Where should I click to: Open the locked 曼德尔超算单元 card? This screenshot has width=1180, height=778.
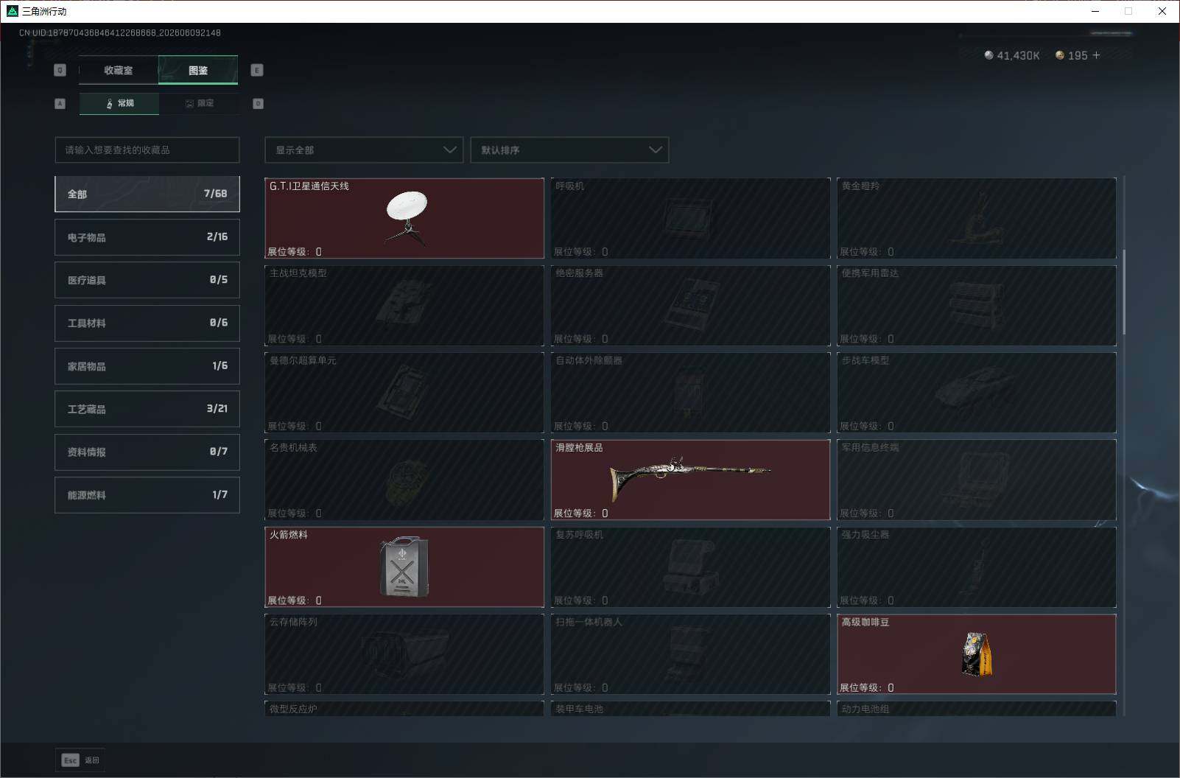click(404, 393)
